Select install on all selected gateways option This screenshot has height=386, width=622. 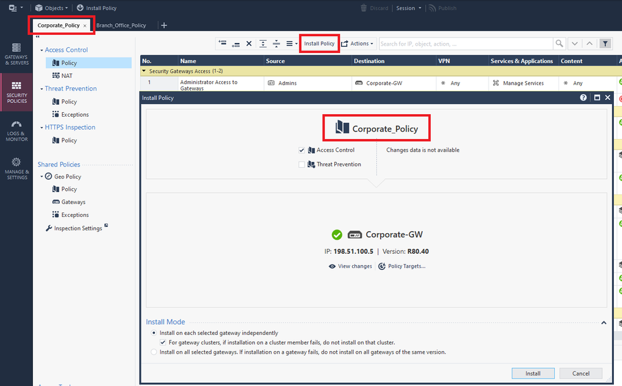click(154, 352)
